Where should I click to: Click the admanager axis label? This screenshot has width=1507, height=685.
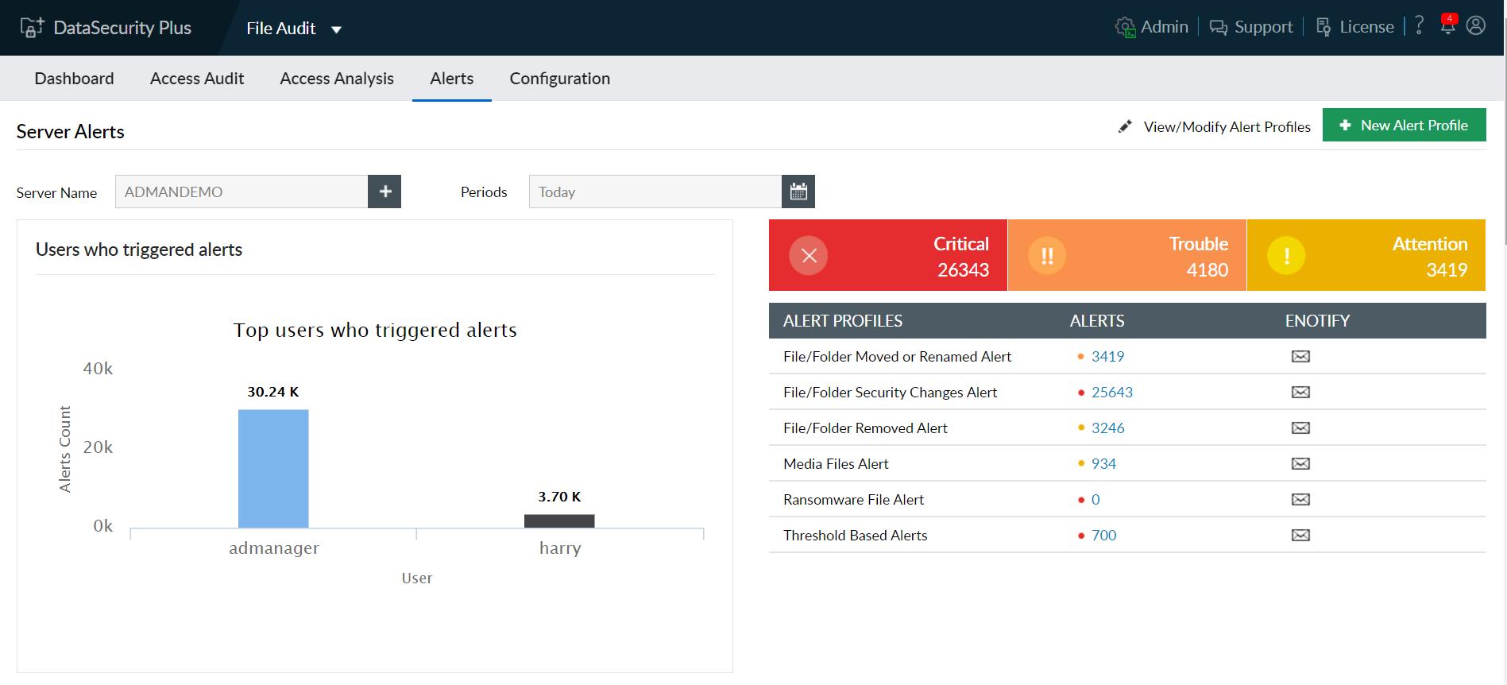coord(274,548)
